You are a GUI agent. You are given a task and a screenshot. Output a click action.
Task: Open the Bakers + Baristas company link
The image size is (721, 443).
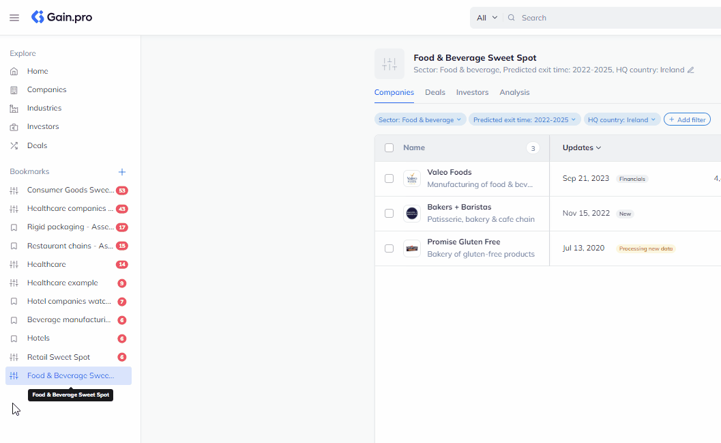pyautogui.click(x=459, y=207)
